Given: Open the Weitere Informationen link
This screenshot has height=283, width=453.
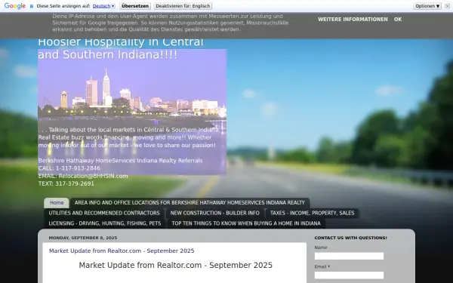Looking at the screenshot, I should pos(353,20).
